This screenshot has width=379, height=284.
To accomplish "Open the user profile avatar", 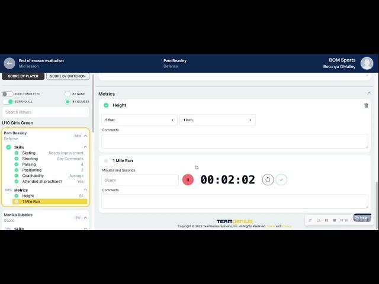I will pos(367,63).
